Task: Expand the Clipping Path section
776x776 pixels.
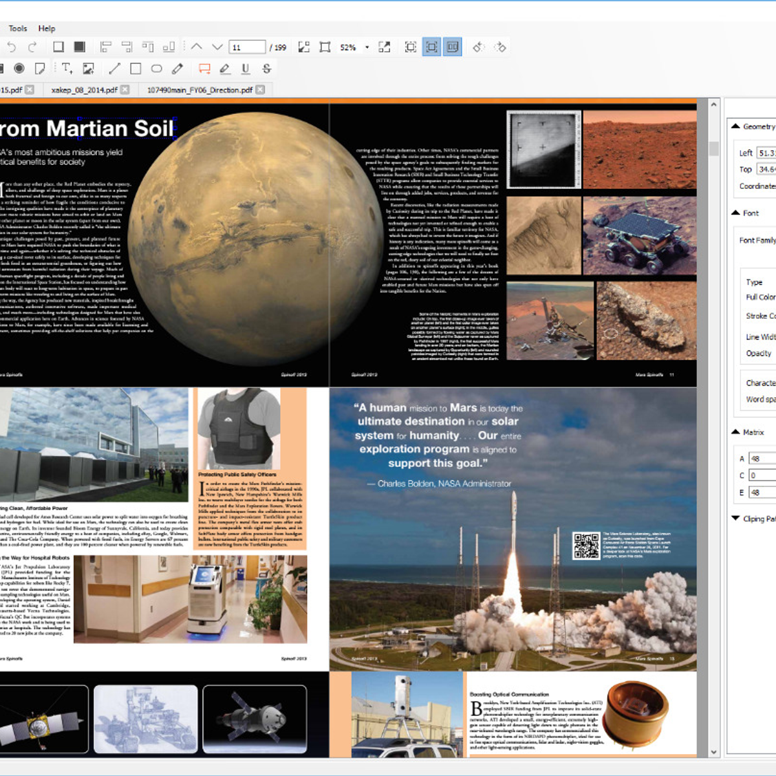Action: click(735, 518)
